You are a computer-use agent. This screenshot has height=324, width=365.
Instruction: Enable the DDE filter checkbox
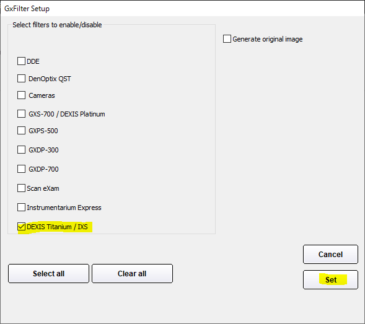pyautogui.click(x=21, y=61)
